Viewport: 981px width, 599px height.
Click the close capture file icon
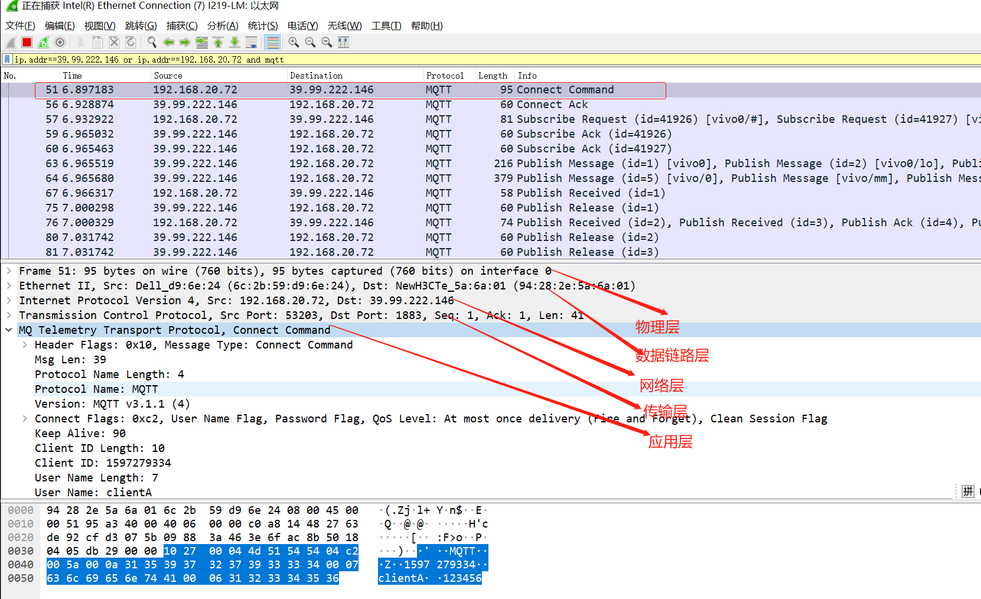pyautogui.click(x=114, y=43)
